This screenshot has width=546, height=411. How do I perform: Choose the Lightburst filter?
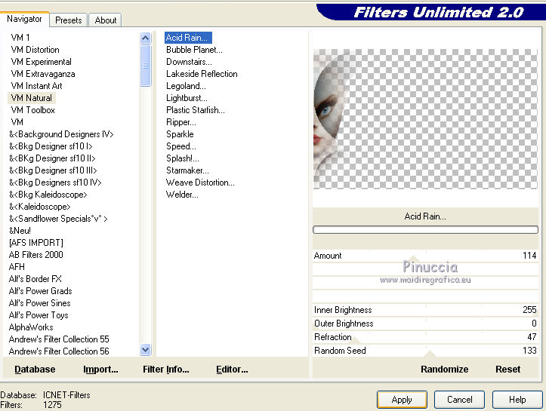tap(187, 98)
